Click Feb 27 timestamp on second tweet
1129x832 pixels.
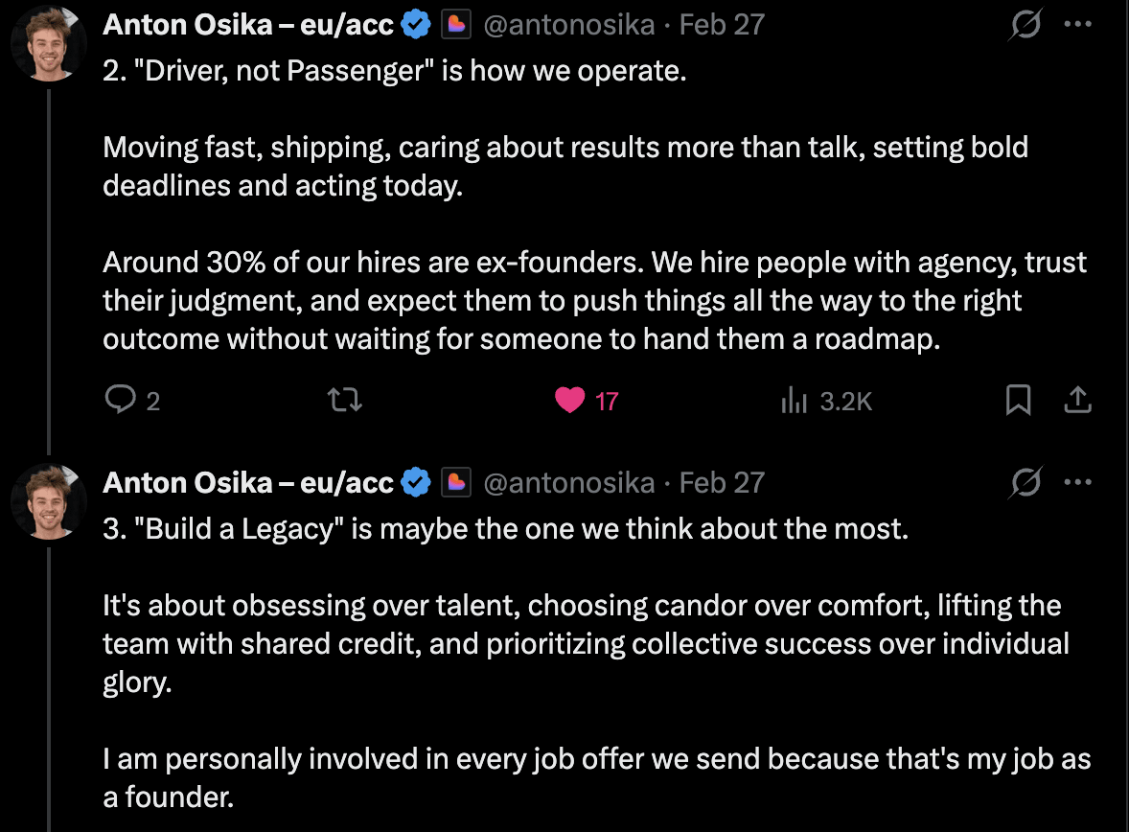coord(722,483)
